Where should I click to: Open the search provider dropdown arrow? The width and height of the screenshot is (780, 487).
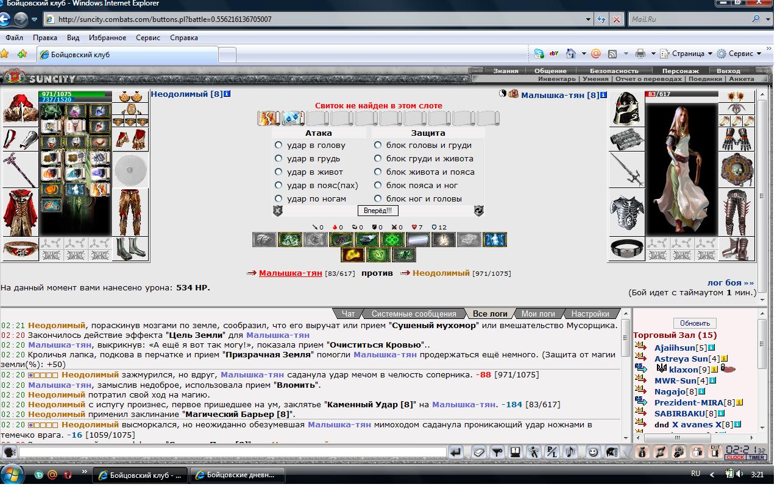click(768, 19)
